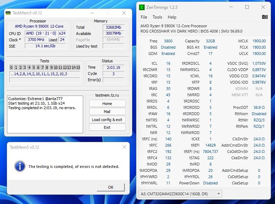Viewport: 275px width, 204px height.
Task: Click 'AMD Ryzen 9 5900X 12-Core' in TestMem5
Action: (39, 26)
